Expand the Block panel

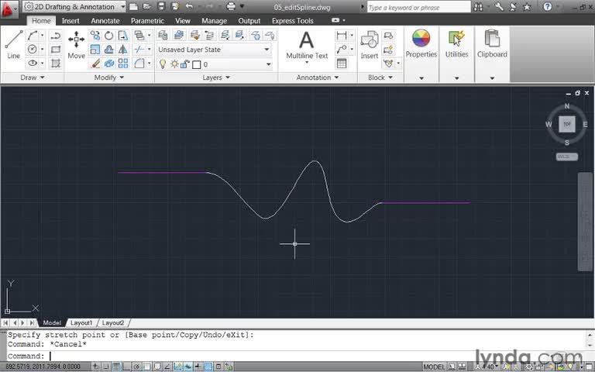point(380,77)
